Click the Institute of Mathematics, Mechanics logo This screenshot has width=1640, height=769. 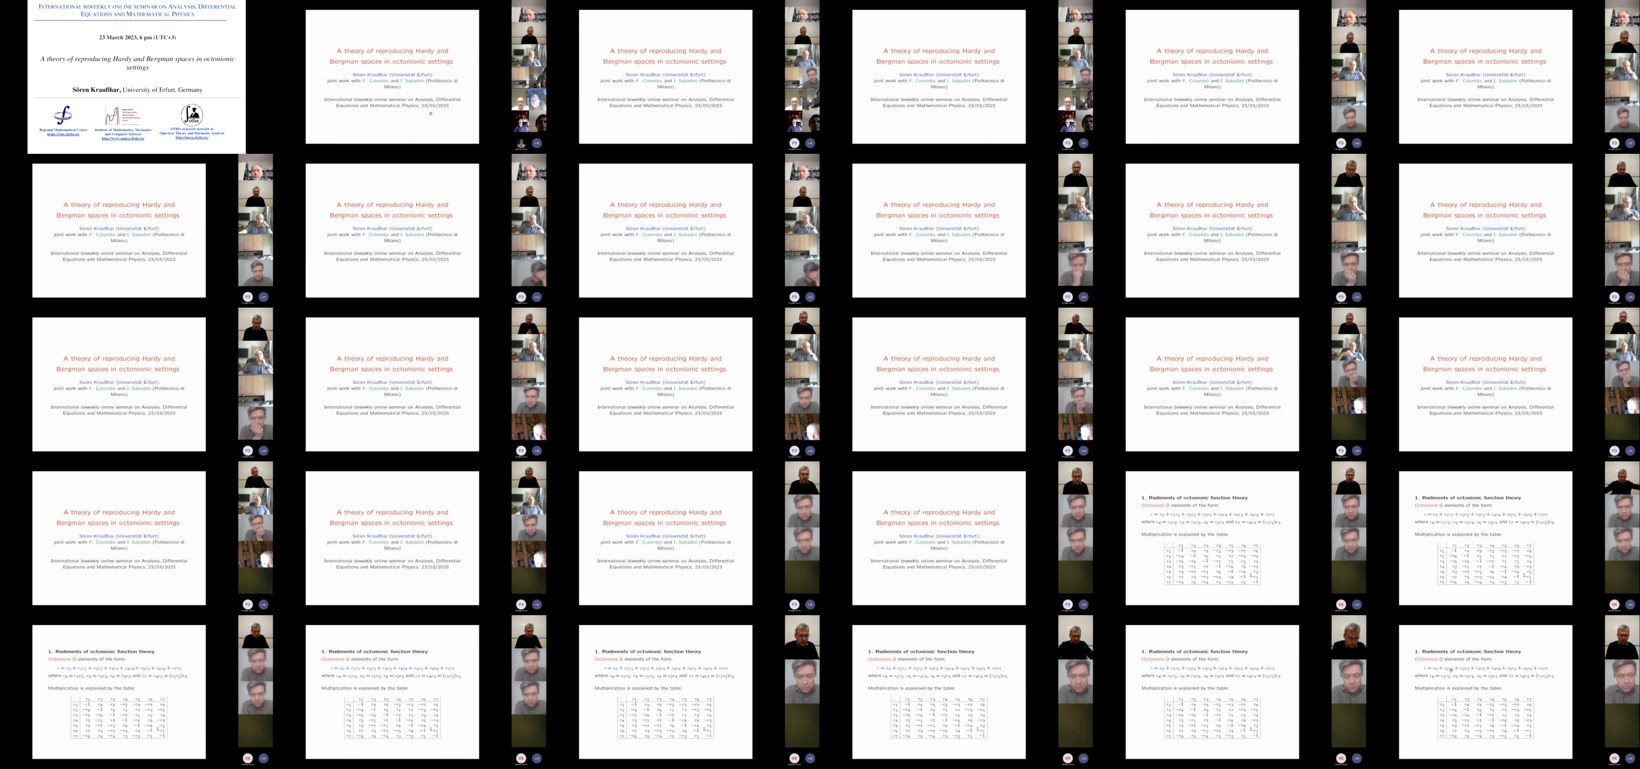[120, 116]
